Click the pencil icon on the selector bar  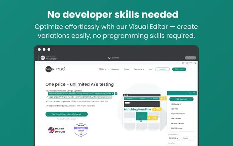pos(113,94)
